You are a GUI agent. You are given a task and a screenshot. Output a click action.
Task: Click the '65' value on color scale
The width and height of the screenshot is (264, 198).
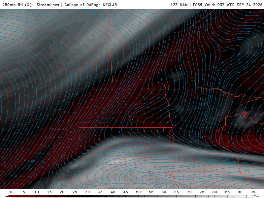[177, 192]
